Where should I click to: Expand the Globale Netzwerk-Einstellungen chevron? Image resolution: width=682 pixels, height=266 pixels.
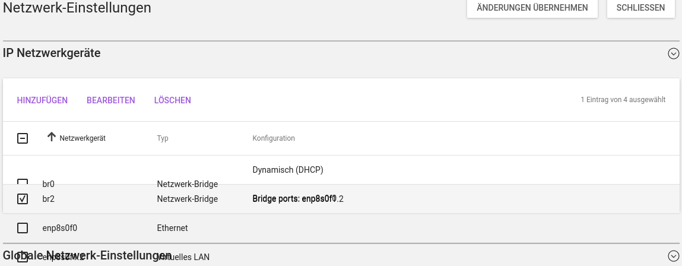(673, 256)
